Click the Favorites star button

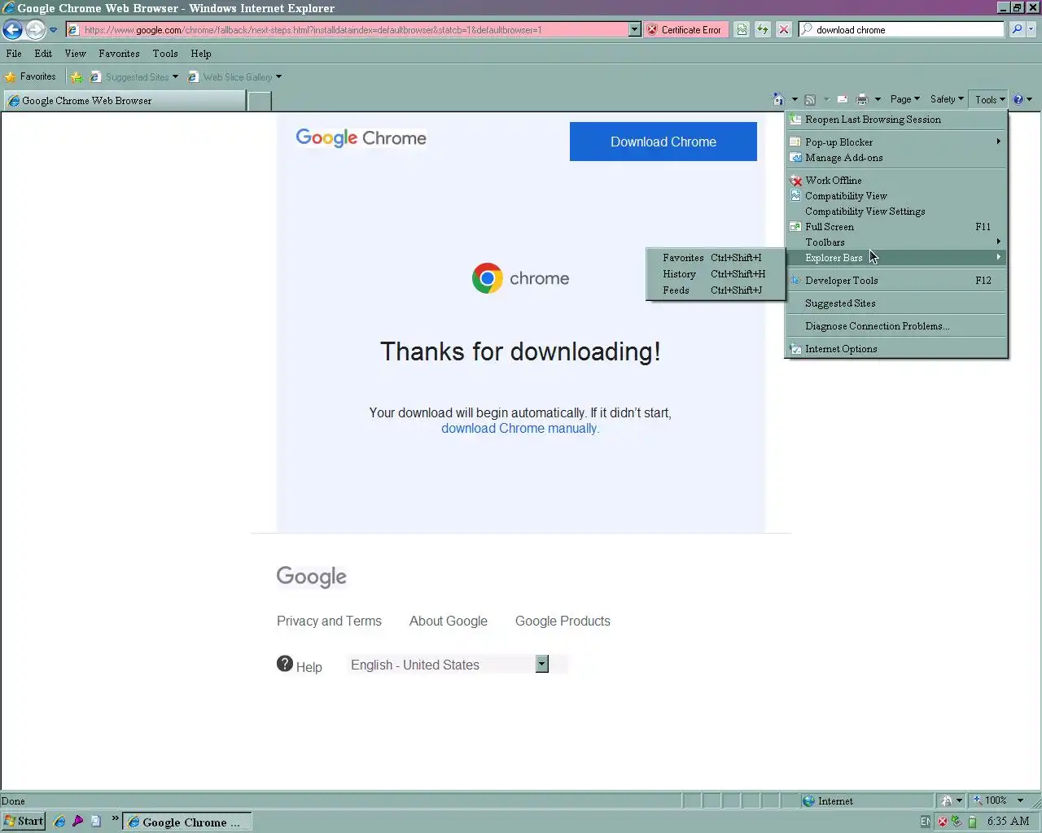click(30, 77)
